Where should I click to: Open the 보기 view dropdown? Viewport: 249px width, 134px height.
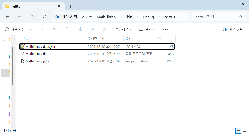pos(147,29)
